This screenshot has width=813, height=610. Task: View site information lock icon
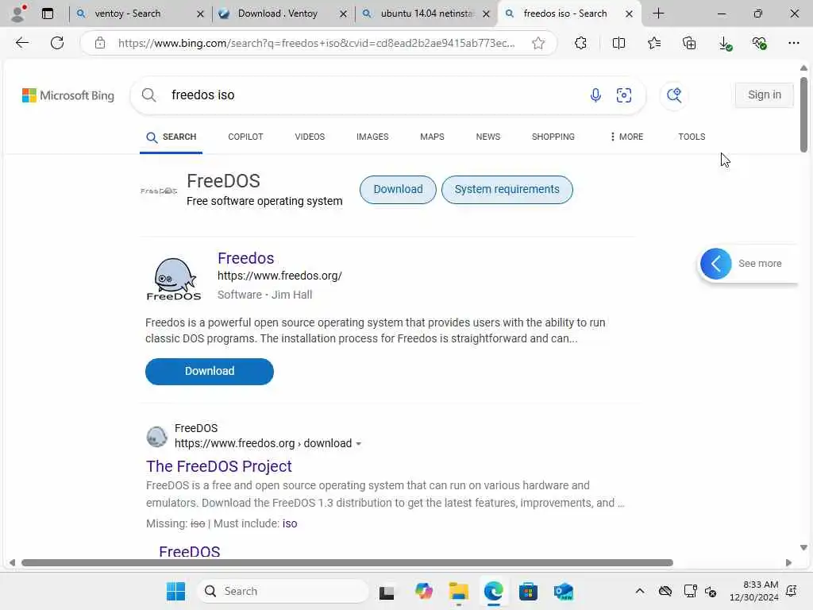coord(100,43)
